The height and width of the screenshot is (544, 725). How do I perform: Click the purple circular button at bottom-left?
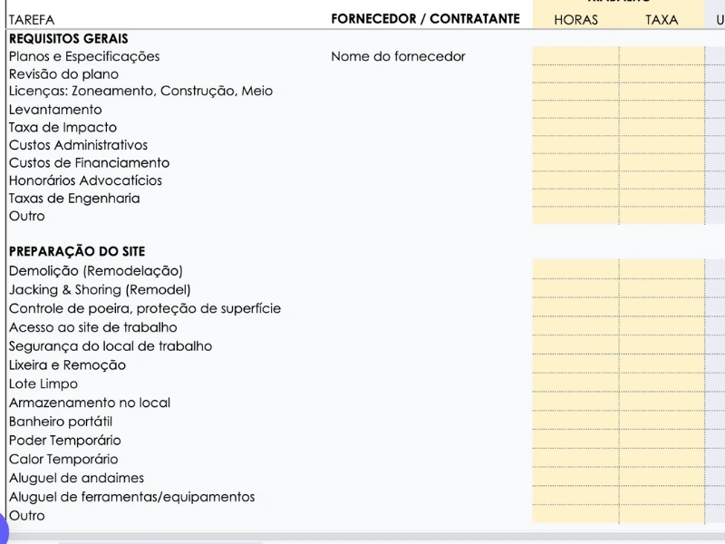3,529
